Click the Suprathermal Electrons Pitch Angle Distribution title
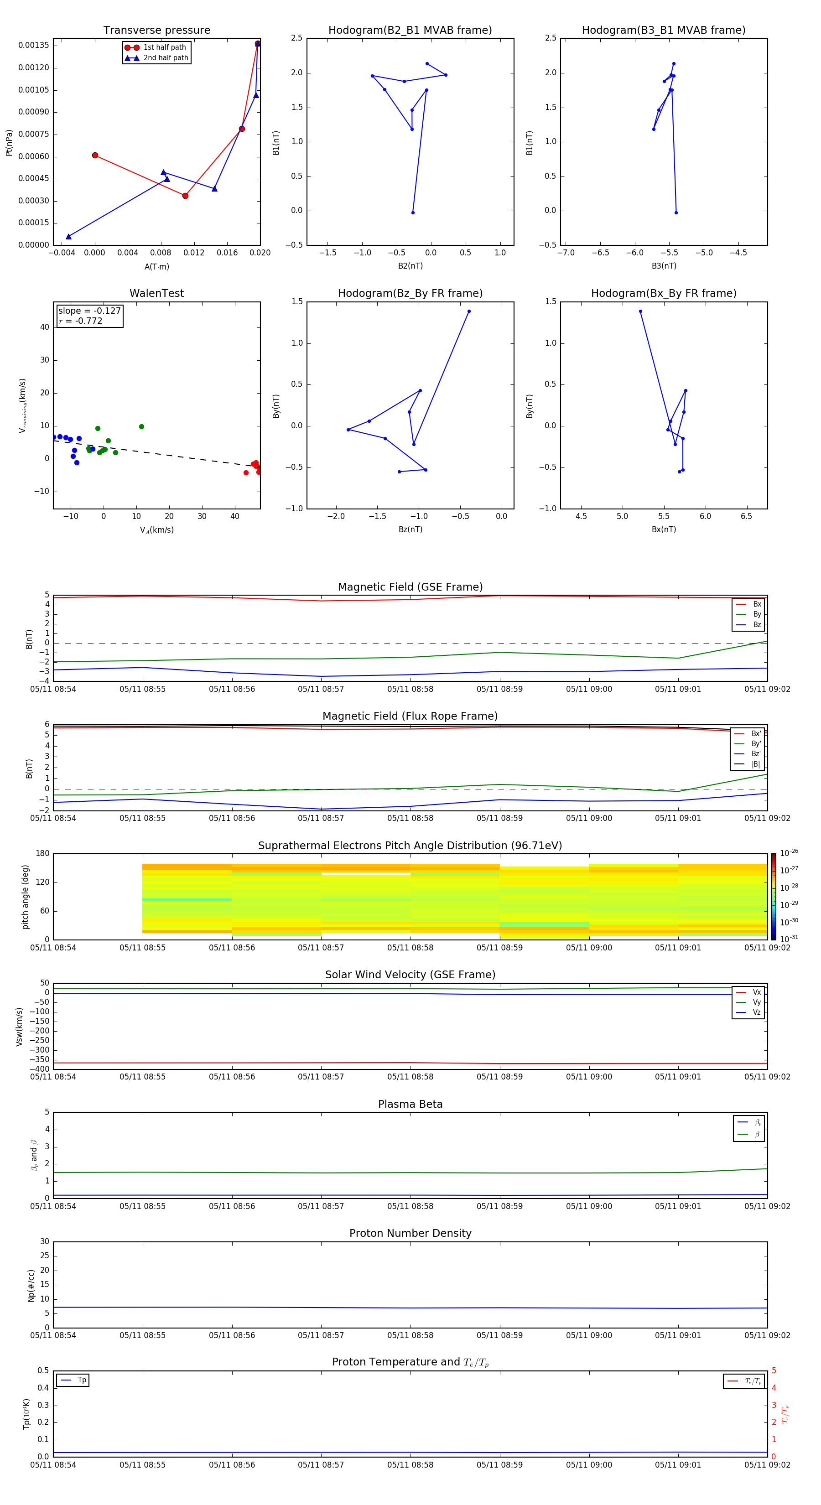The height and width of the screenshot is (1505, 821). tap(410, 846)
